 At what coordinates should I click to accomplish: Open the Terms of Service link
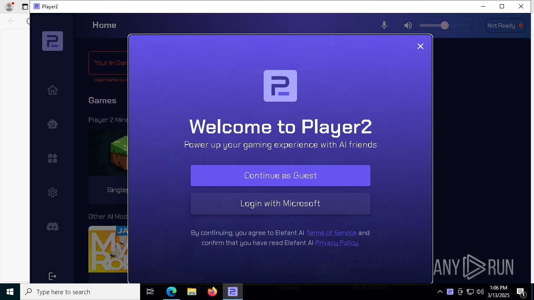(331, 233)
